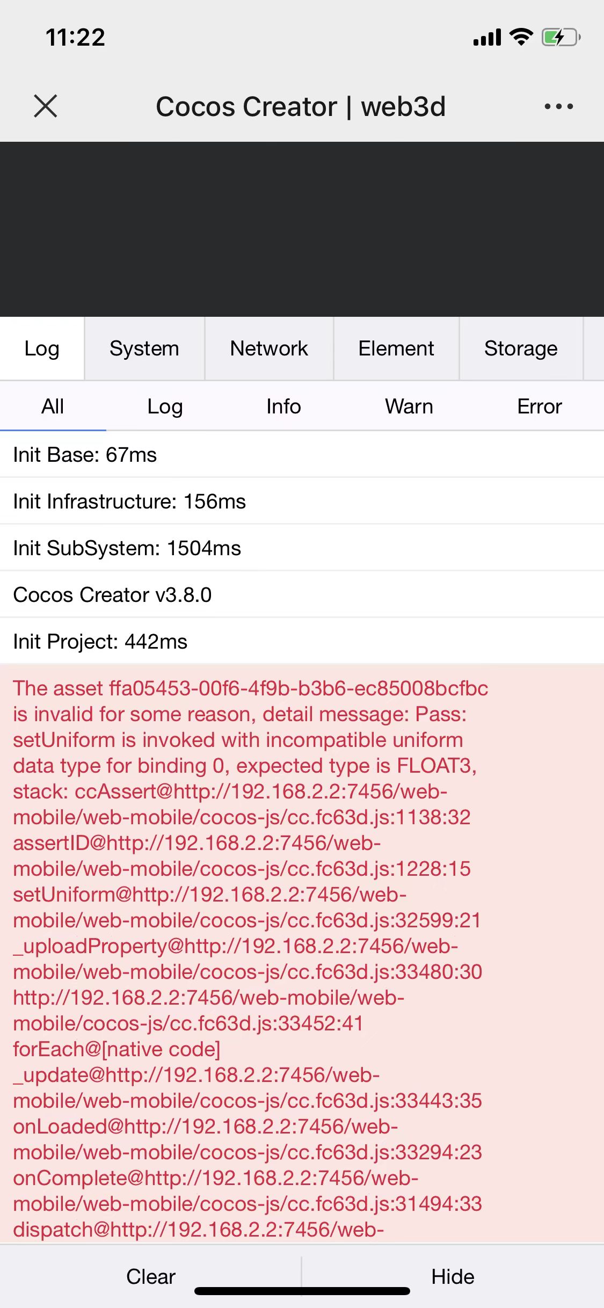Show only Warn messages
604x1308 pixels.
tap(409, 406)
